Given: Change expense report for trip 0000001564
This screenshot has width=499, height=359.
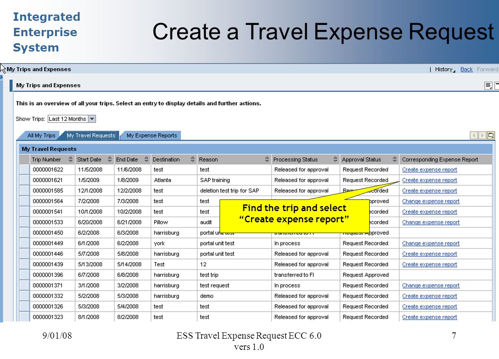Looking at the screenshot, I should [431, 201].
